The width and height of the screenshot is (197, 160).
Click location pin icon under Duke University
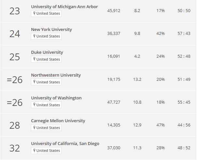34,59
